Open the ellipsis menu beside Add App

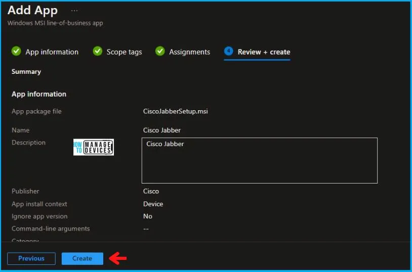coord(74,11)
